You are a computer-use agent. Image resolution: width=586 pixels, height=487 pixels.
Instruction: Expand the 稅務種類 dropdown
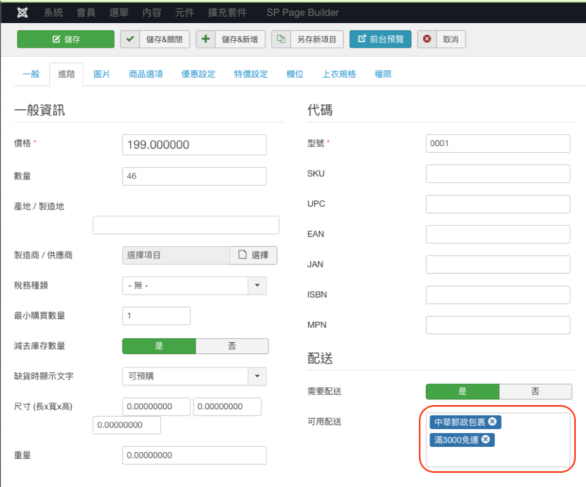tap(257, 285)
